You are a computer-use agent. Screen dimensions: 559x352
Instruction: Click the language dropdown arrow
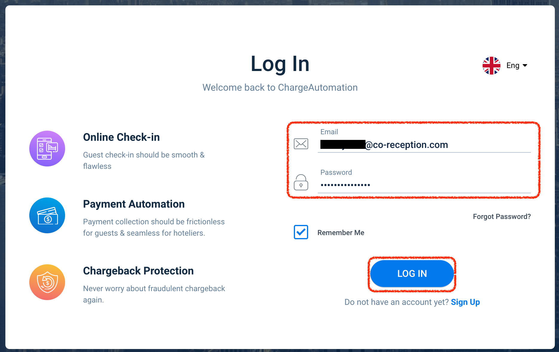(x=525, y=66)
